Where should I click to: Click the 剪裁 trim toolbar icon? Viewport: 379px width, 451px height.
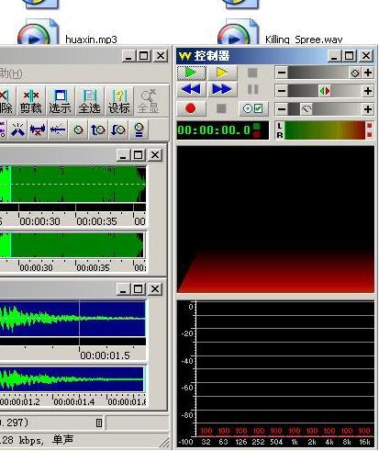[31, 101]
